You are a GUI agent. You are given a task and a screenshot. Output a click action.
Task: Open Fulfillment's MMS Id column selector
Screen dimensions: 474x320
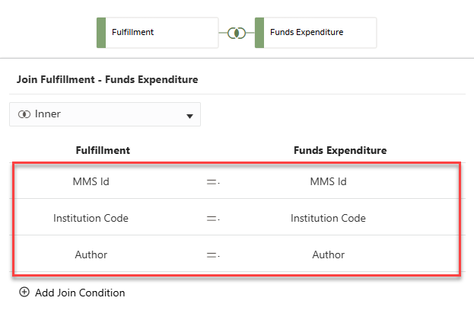[91, 181]
